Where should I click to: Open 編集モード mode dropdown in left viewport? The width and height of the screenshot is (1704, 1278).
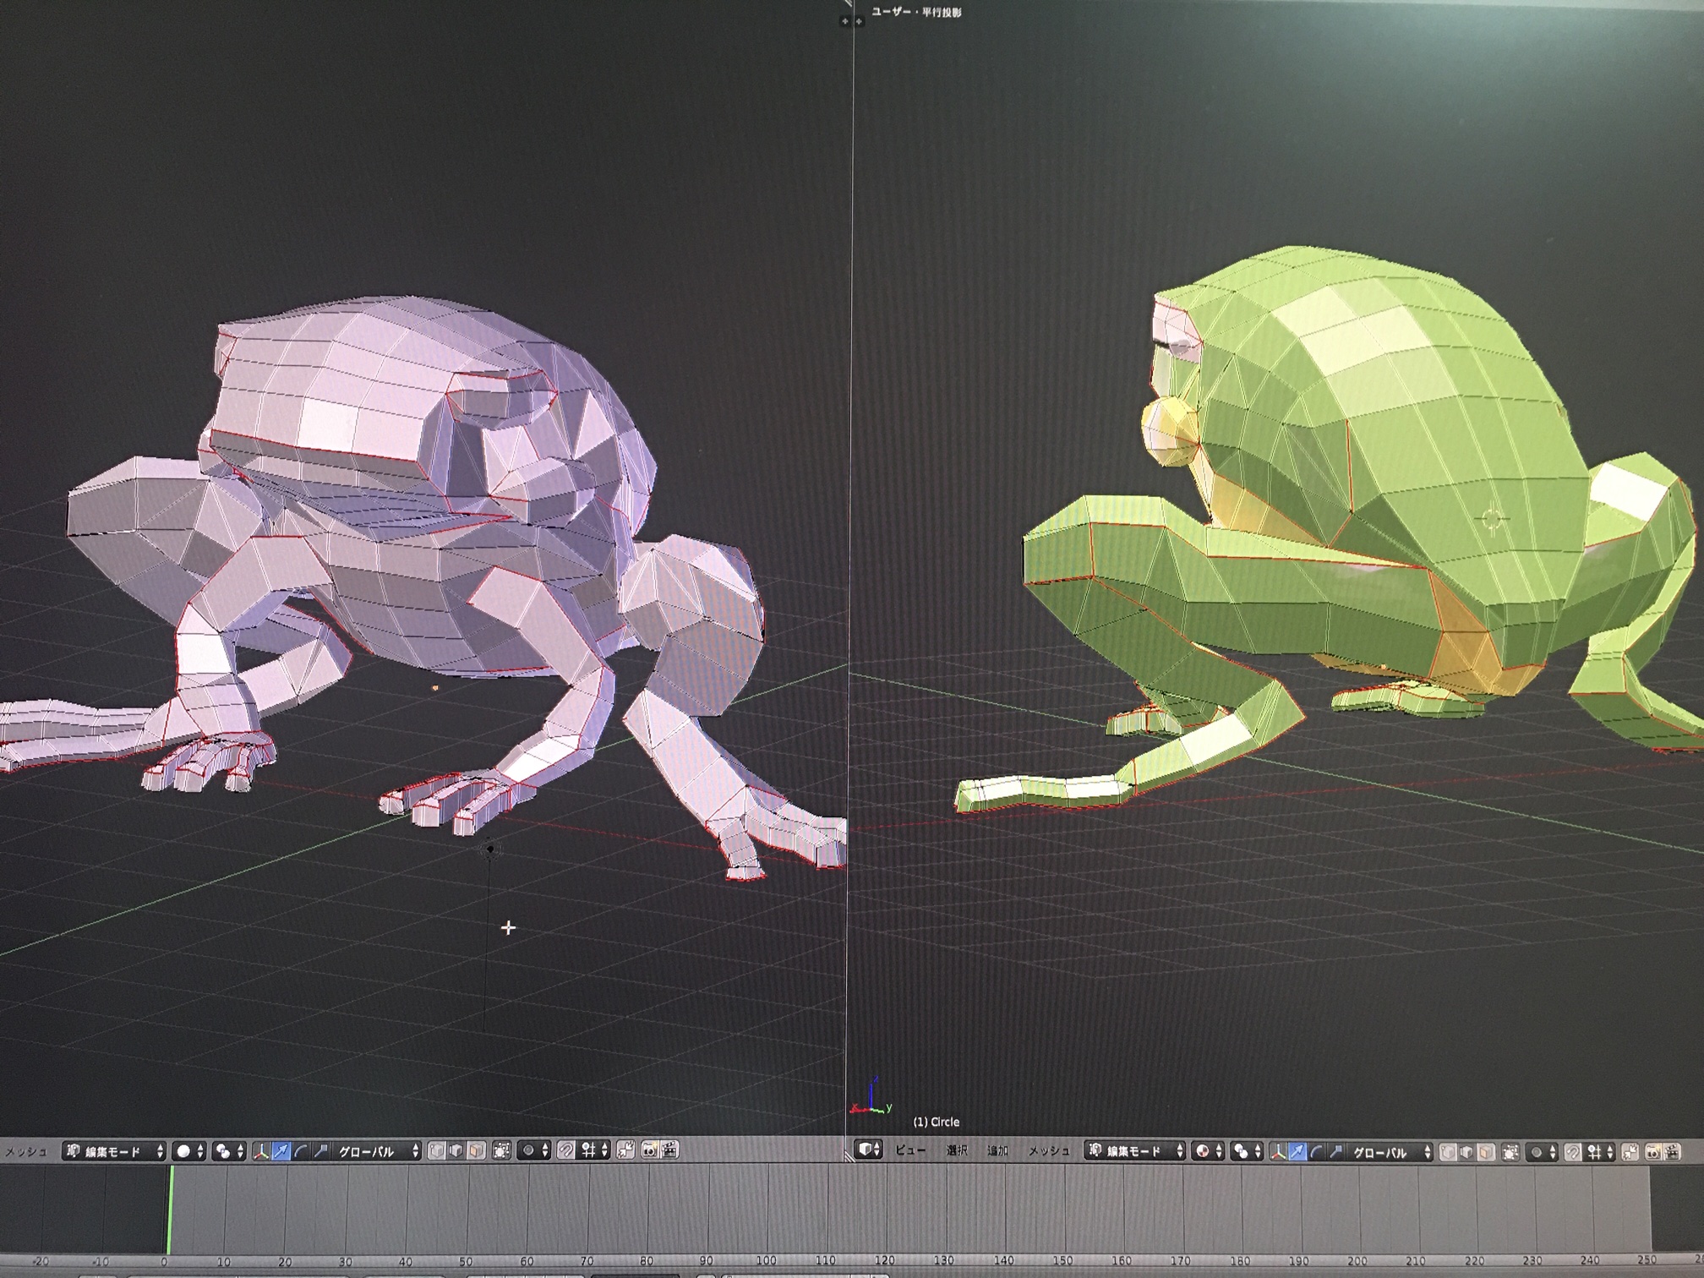(x=115, y=1150)
